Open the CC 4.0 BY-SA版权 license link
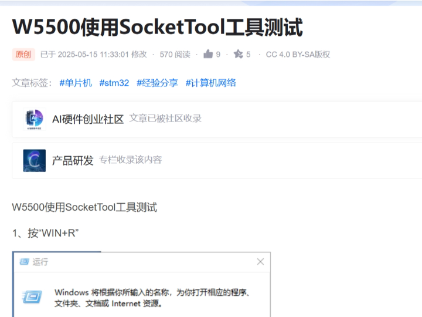The image size is (422, 317). [x=298, y=55]
